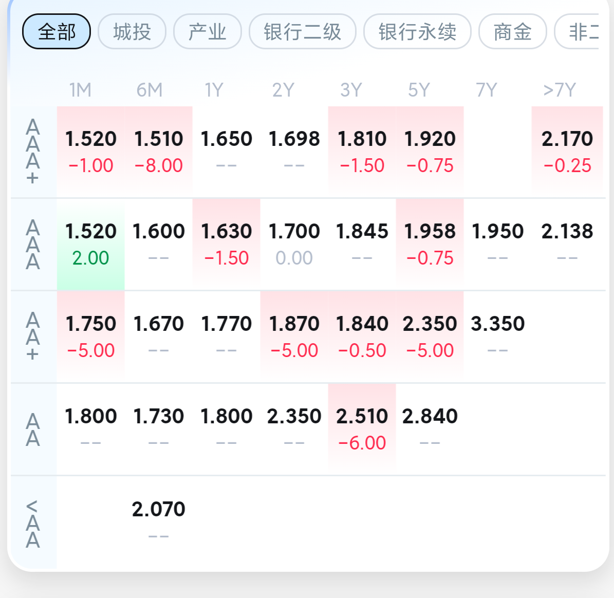614x598 pixels.
Task: Select the AAA 1M green cell 2.00
Action: pos(91,245)
